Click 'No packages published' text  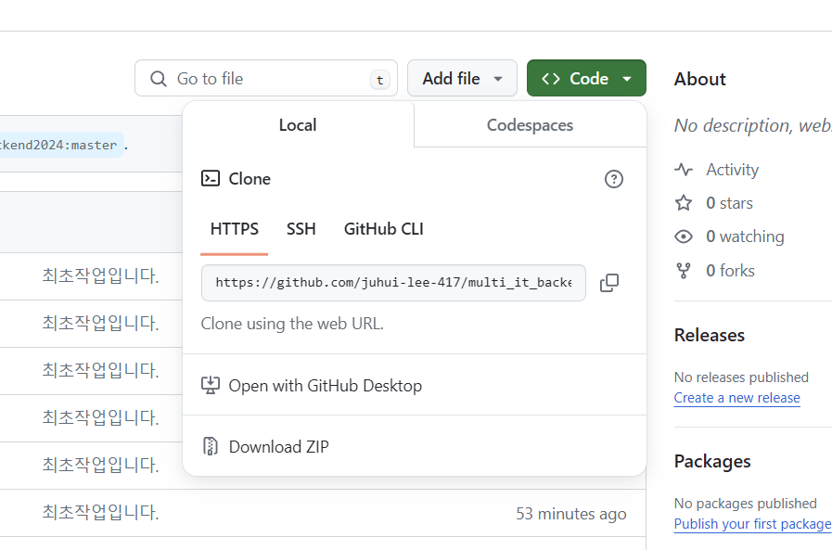(x=745, y=504)
